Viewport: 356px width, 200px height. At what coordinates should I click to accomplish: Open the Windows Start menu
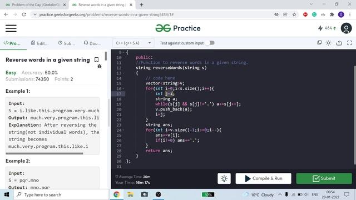7,194
